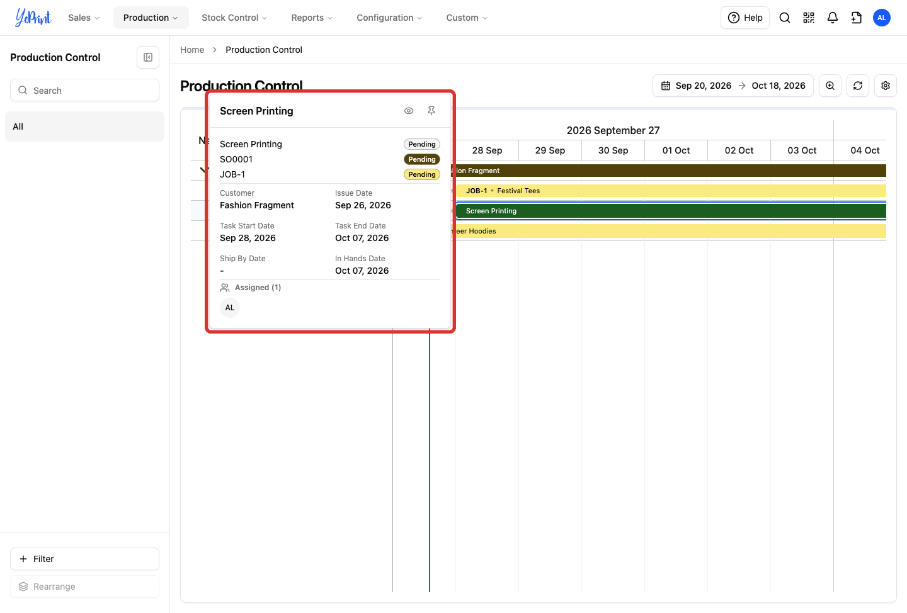The height and width of the screenshot is (613, 907).
Task: Click JOB-1 text in popup
Action: click(x=232, y=174)
